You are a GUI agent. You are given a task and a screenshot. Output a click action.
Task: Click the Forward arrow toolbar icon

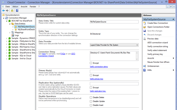[x=7, y=11]
